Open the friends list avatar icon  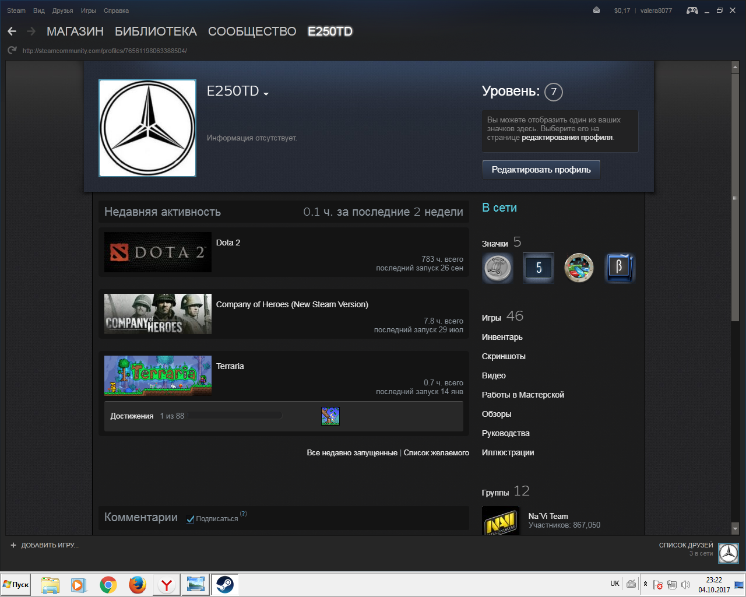point(729,553)
